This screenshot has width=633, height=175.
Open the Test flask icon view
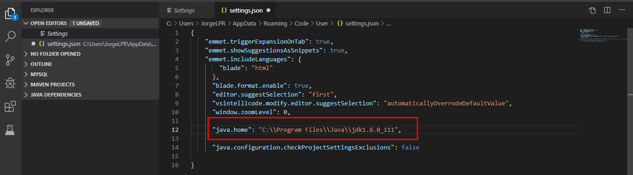[x=10, y=130]
